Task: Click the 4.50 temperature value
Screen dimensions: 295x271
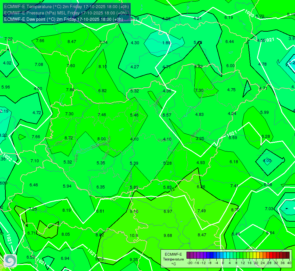Action: click(x=38, y=89)
